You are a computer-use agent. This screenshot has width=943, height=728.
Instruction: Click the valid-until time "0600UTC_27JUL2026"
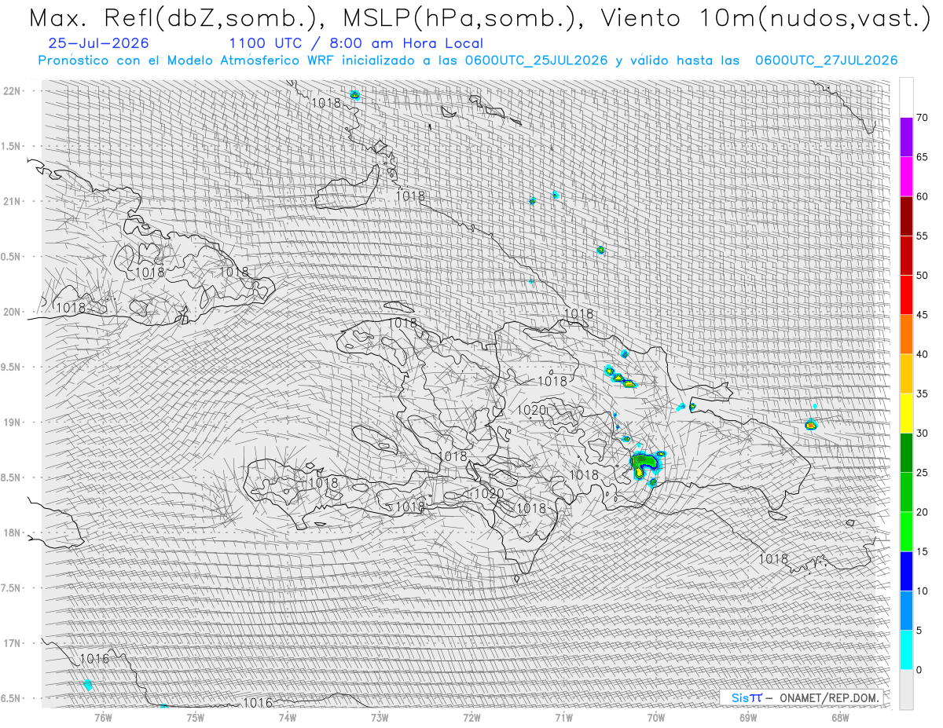(x=826, y=60)
